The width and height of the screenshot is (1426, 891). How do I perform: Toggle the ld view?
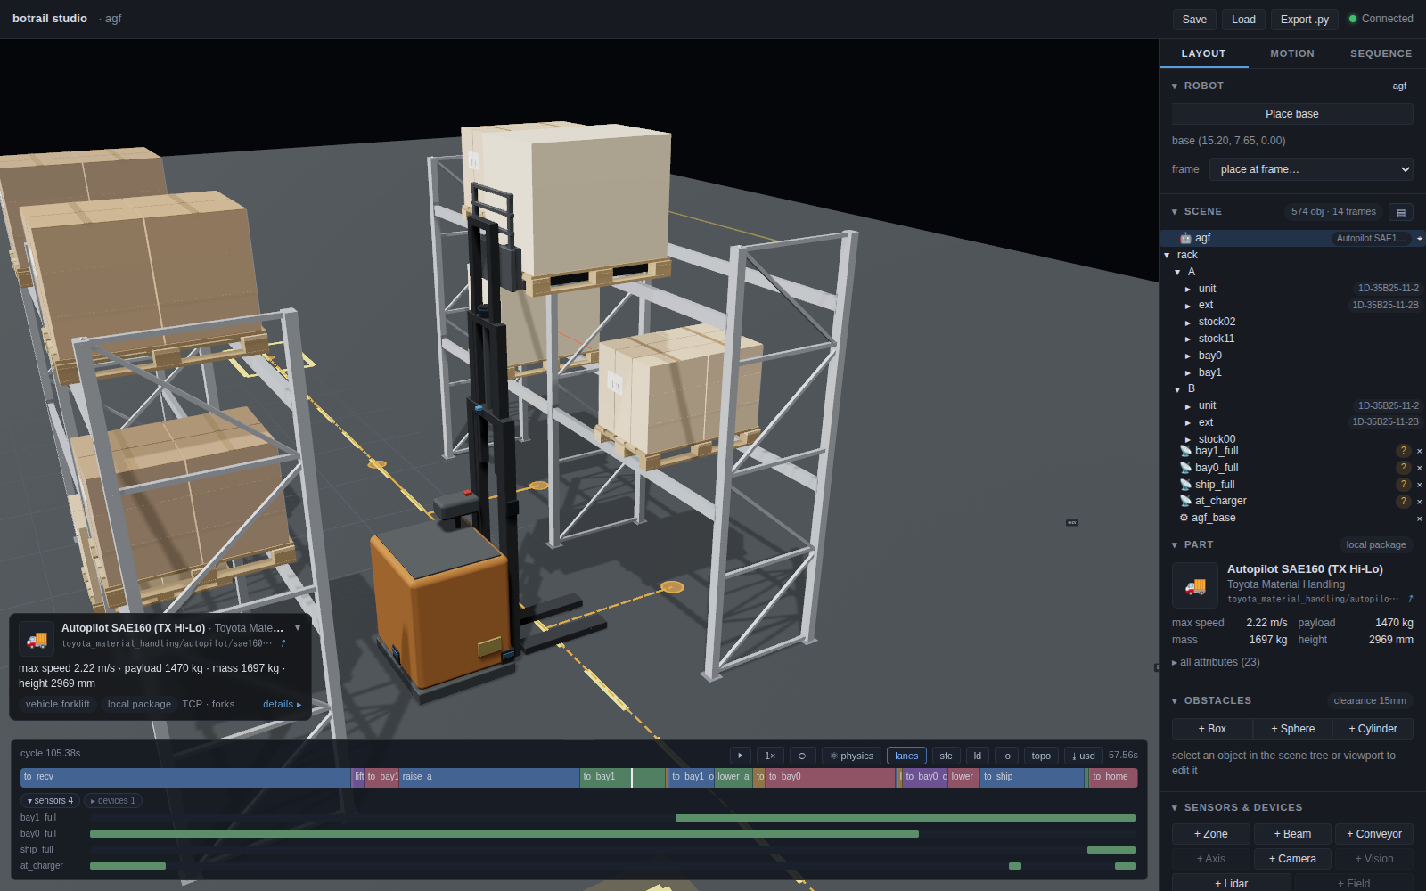pos(977,756)
